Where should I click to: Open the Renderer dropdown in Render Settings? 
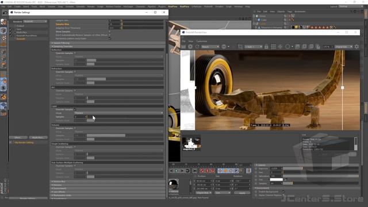point(35,22)
